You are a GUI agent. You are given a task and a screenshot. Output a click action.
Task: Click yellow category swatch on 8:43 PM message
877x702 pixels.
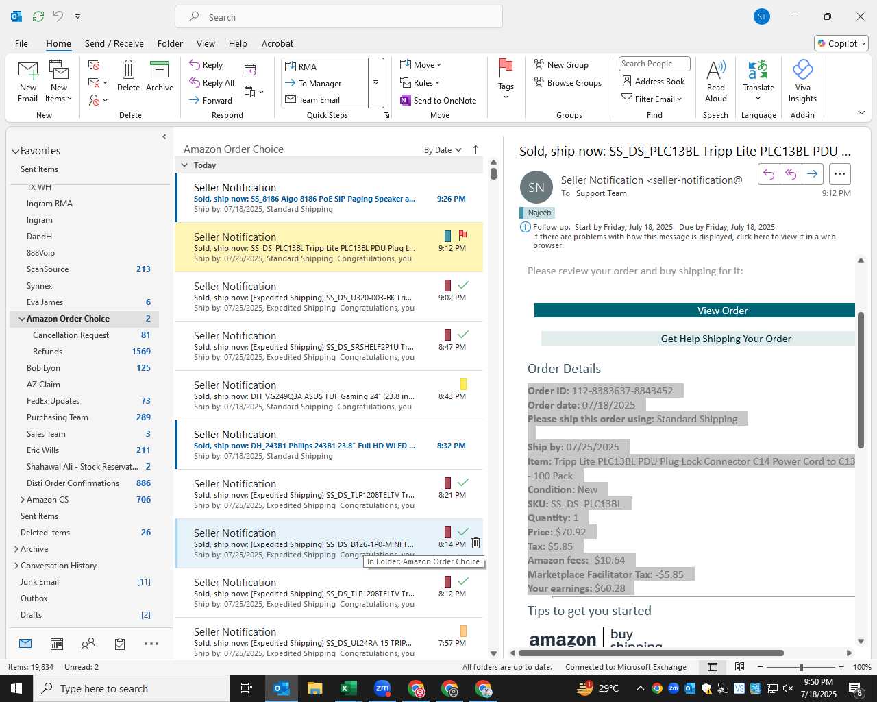point(463,384)
